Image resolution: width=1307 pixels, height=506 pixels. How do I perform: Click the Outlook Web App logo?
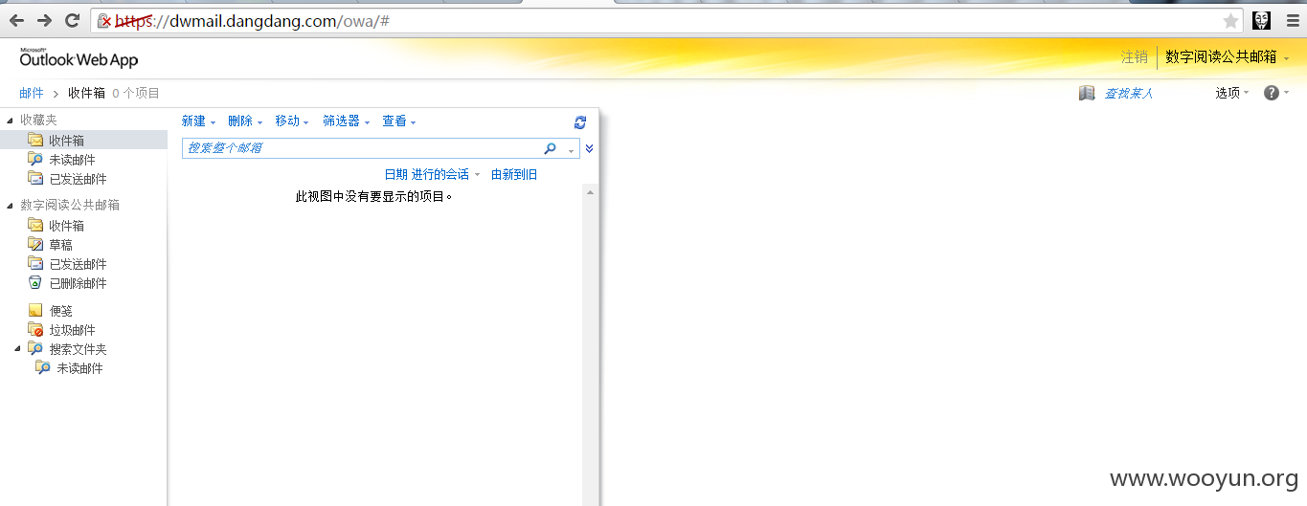pyautogui.click(x=79, y=57)
